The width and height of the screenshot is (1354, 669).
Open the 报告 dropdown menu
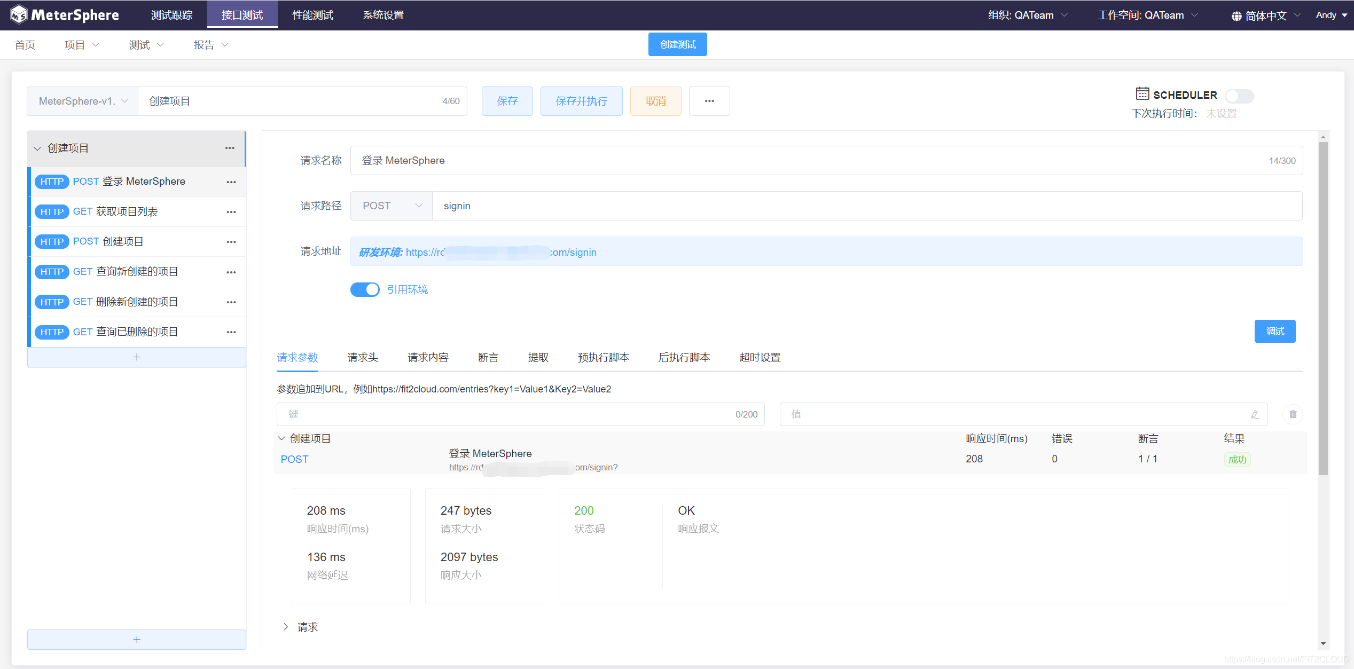tap(210, 45)
